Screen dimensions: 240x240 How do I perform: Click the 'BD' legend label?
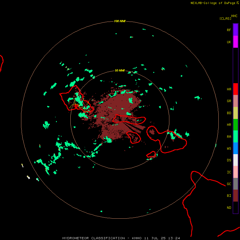[229, 113]
